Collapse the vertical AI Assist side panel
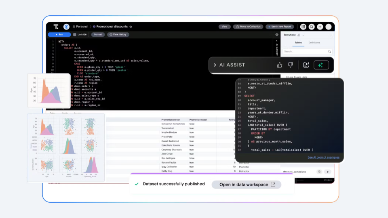388x218 pixels. (277, 41)
